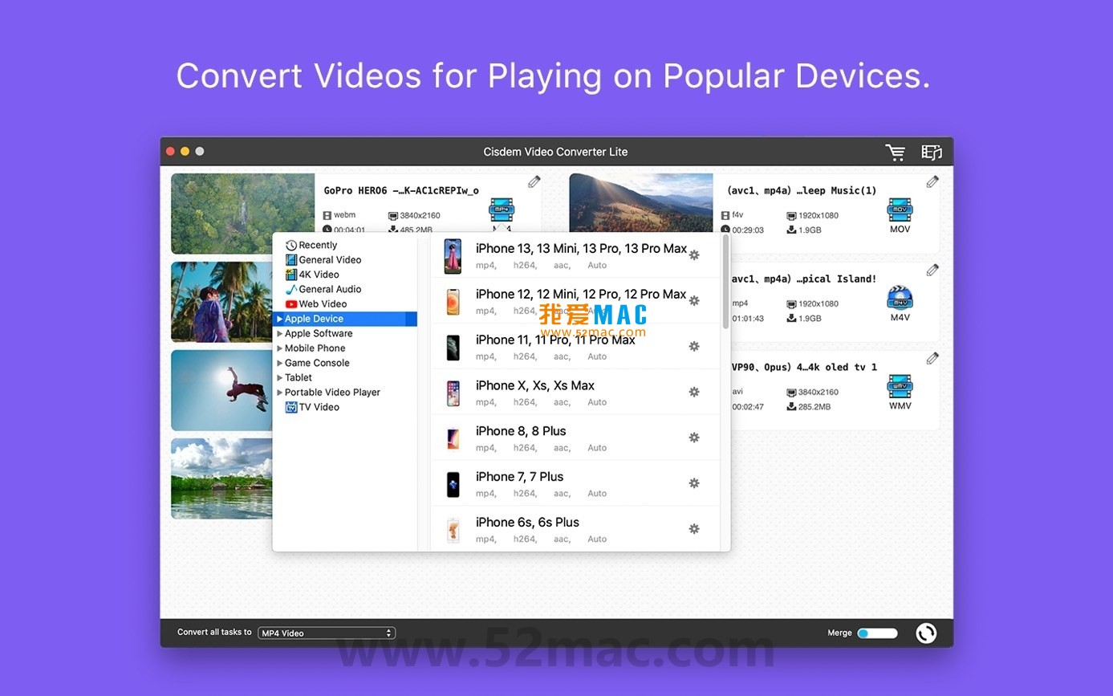Image resolution: width=1113 pixels, height=696 pixels.
Task: Open settings gear for iPhone 12 preset
Action: pyautogui.click(x=694, y=300)
